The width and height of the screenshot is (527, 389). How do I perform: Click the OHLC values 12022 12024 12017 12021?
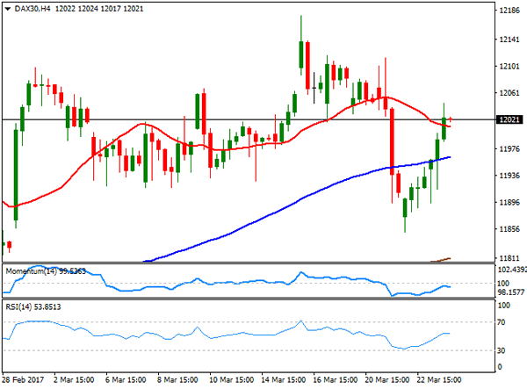pyautogui.click(x=99, y=9)
